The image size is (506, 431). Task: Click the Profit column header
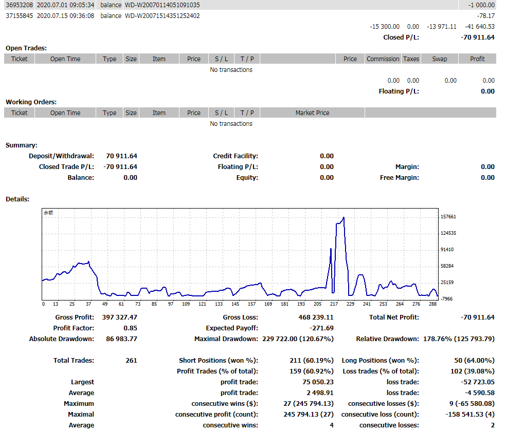click(x=477, y=59)
